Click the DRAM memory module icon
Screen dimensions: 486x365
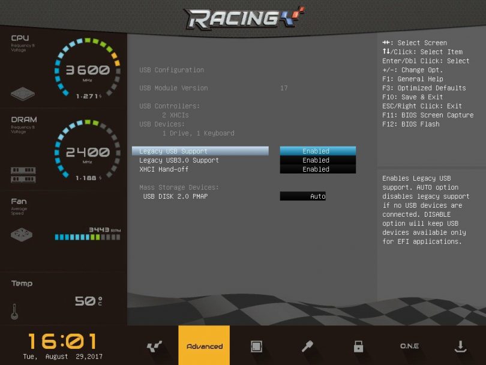(x=23, y=175)
